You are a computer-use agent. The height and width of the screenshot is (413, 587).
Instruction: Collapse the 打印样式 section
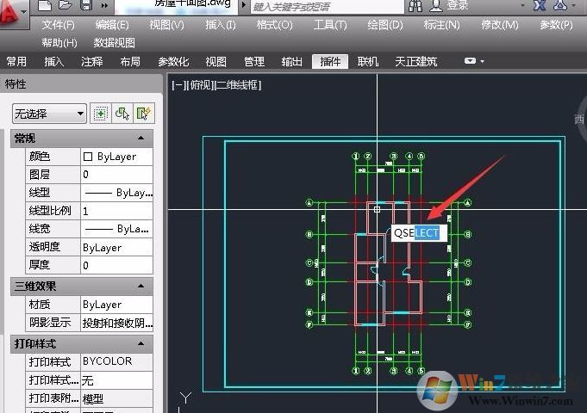141,343
